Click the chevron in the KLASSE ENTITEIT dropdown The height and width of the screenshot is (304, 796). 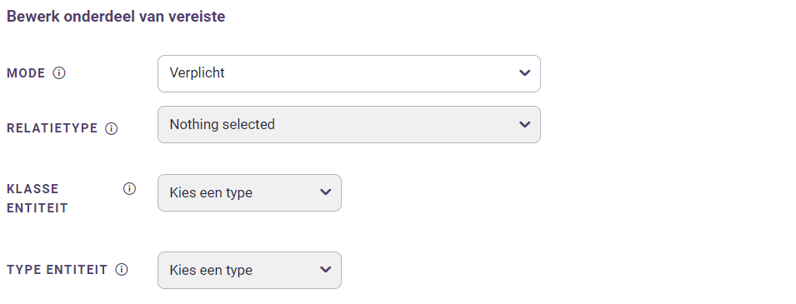(x=325, y=192)
